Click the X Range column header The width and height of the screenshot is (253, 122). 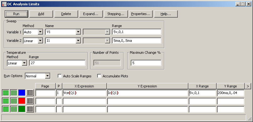(203, 86)
